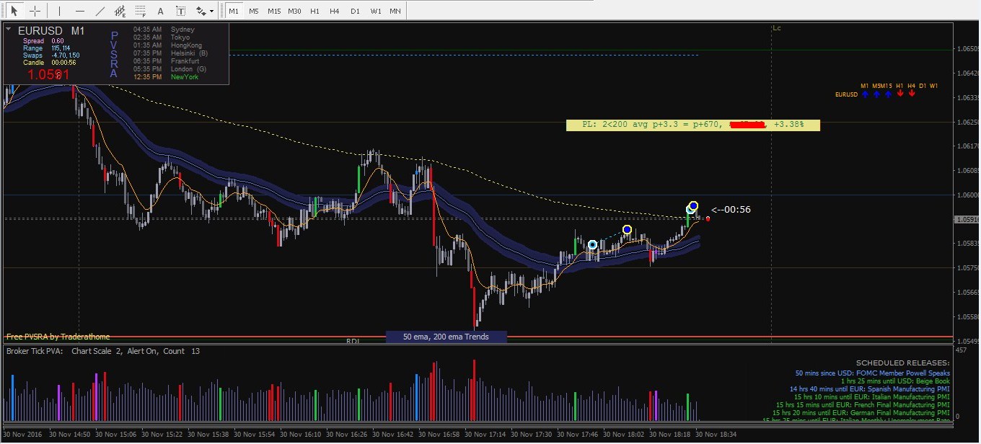Switch chart to M1 timeframe

233,11
